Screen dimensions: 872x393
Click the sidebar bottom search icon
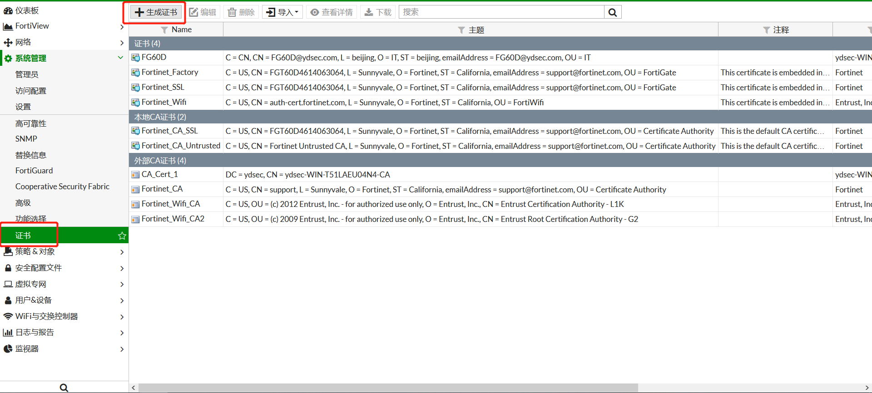(64, 388)
